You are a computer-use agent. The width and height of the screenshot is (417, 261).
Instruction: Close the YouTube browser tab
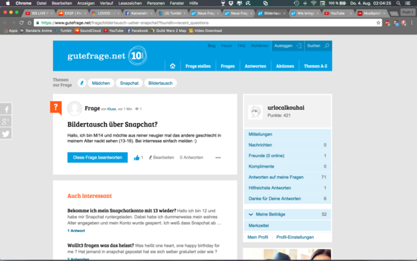point(351,13)
